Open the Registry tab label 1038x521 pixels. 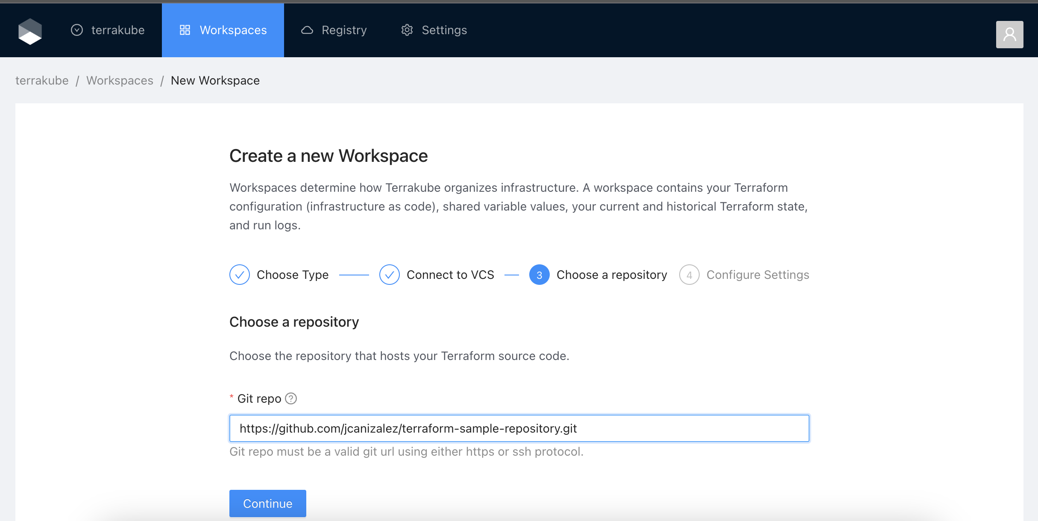coord(344,30)
